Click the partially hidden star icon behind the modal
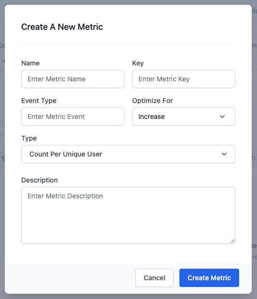The width and height of the screenshot is (257, 299). (3, 159)
